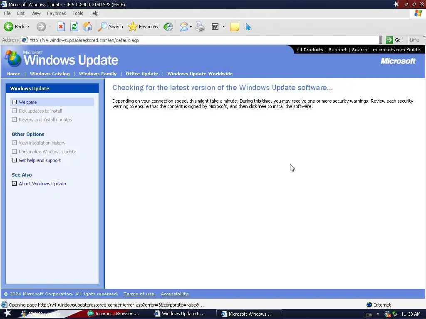Click the star icon in title bar
This screenshot has height=319, width=426.
[396, 4]
